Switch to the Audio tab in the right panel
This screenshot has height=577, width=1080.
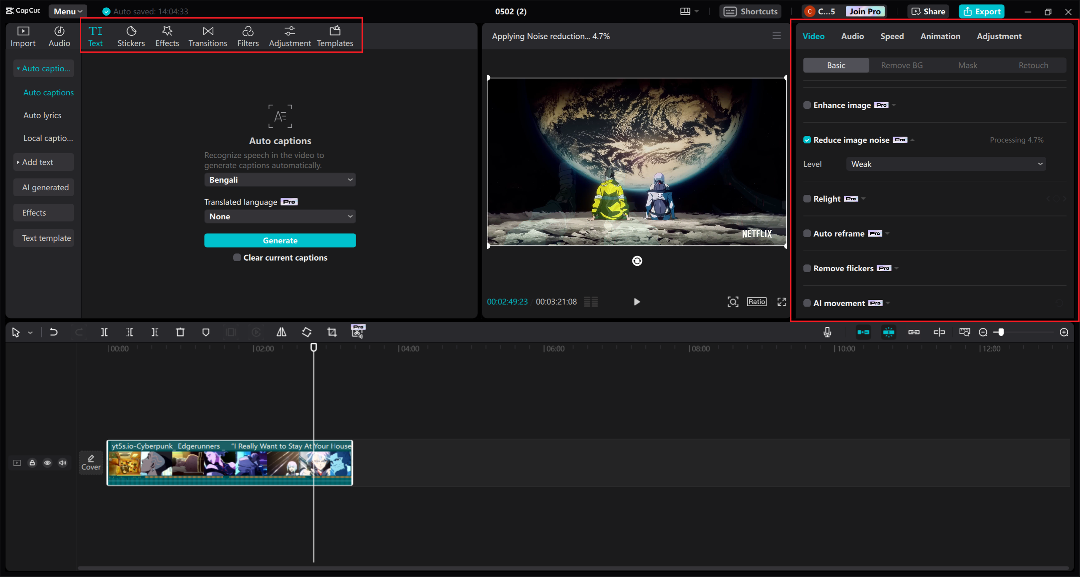point(852,36)
